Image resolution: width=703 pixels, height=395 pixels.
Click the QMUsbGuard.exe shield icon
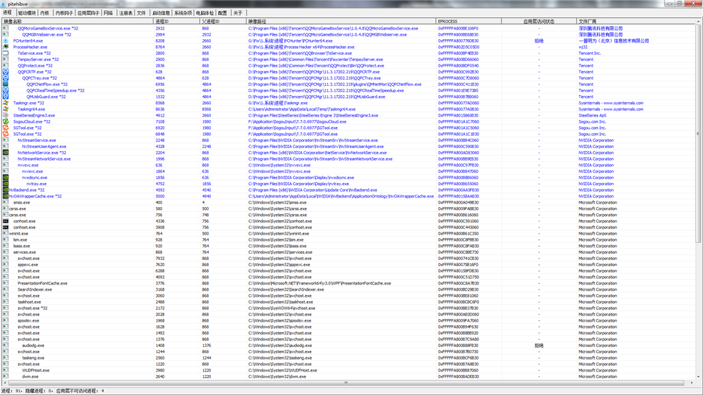[x=5, y=97]
